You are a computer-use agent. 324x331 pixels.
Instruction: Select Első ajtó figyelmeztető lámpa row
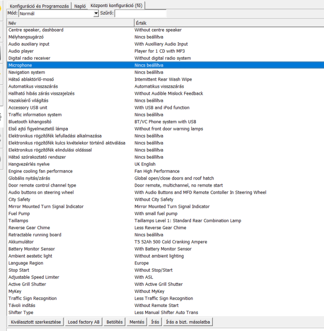coord(166,129)
